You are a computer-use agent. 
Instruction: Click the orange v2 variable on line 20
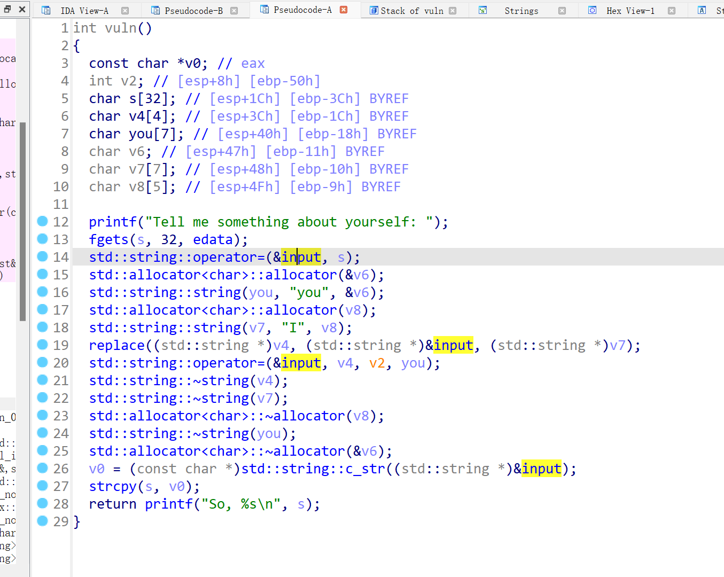[377, 363]
